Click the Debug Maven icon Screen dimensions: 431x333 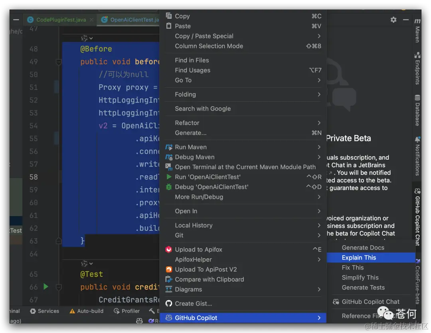169,157
